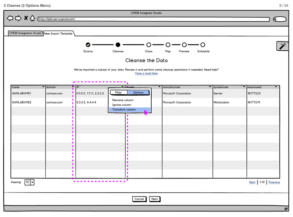The height and width of the screenshot is (217, 293).
Task: Jump to the Map step
Action: coord(168,45)
